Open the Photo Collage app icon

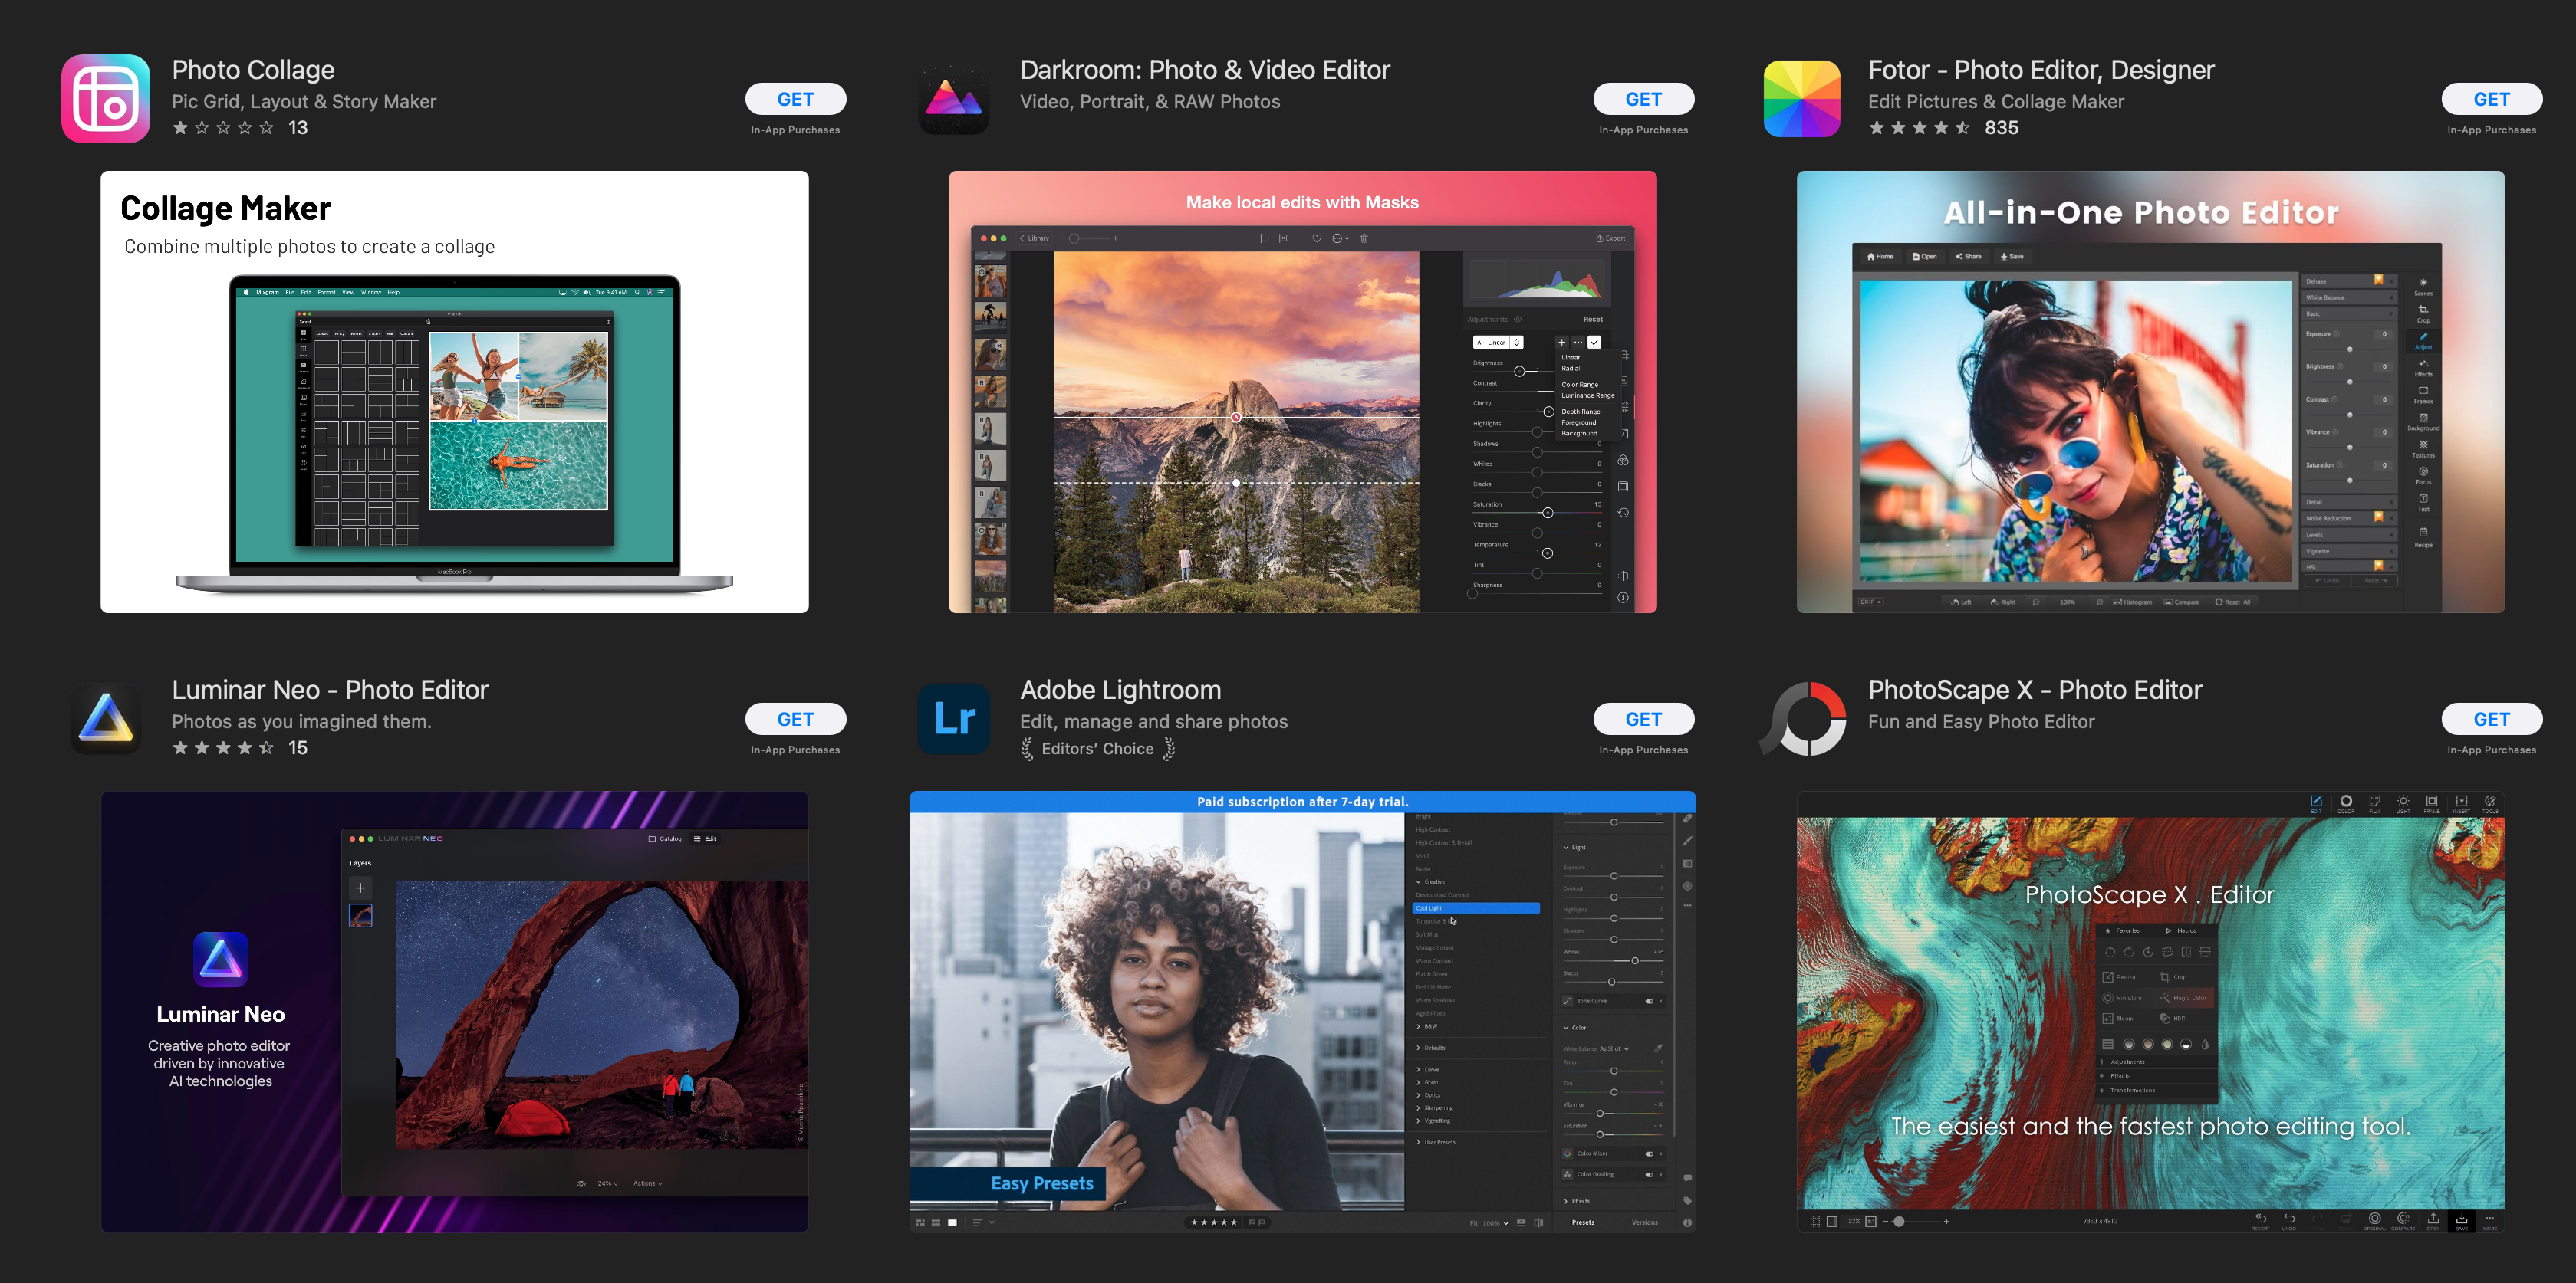[x=106, y=99]
